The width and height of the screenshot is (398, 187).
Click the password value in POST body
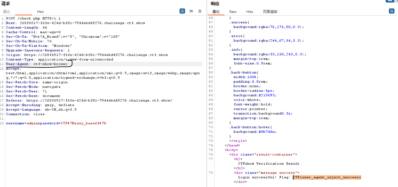point(83,123)
